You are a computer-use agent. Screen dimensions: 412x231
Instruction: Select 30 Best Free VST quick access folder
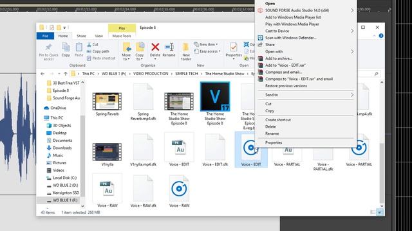(x=63, y=83)
